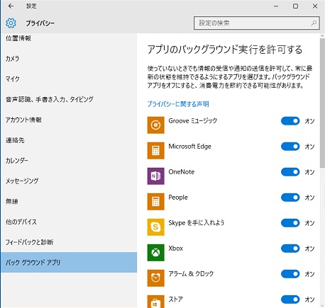Click the ストア label text

pyautogui.click(x=175, y=300)
